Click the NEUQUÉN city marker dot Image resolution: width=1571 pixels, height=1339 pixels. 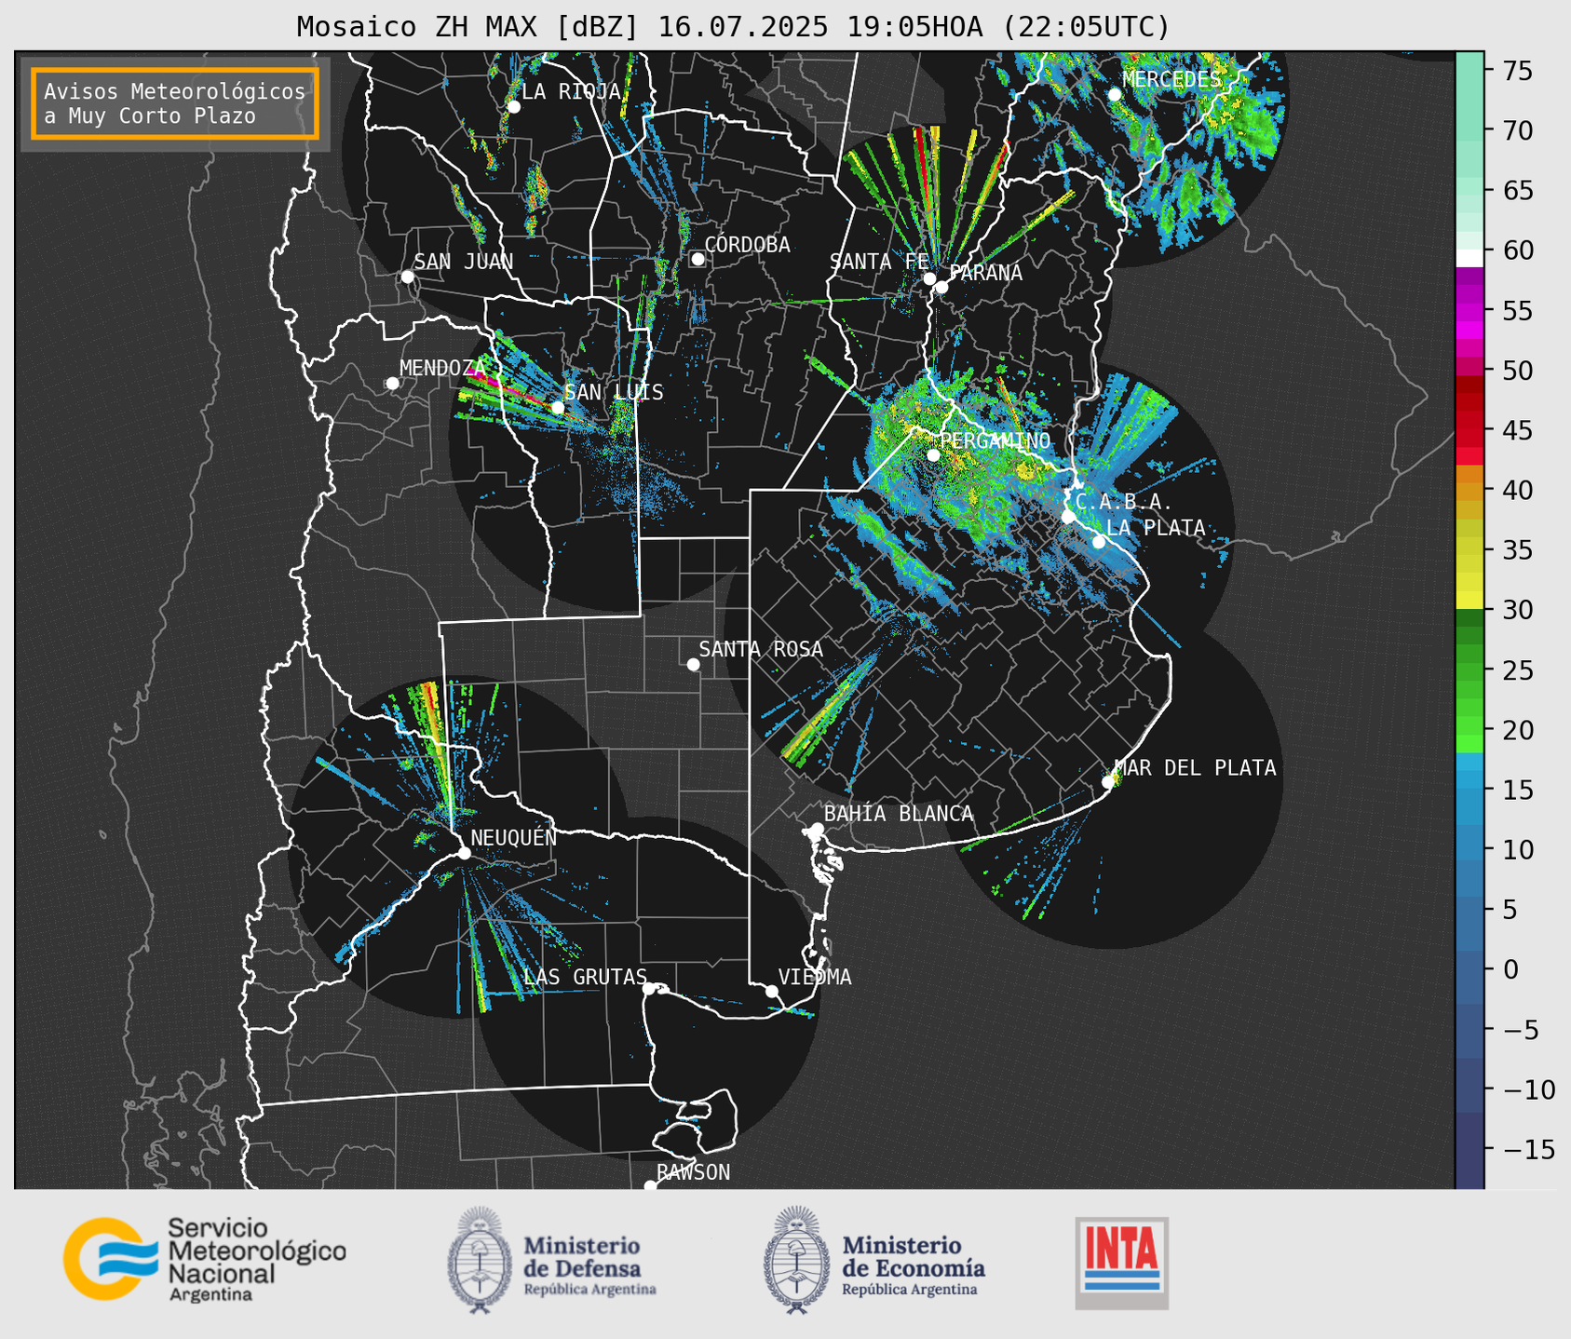(464, 853)
